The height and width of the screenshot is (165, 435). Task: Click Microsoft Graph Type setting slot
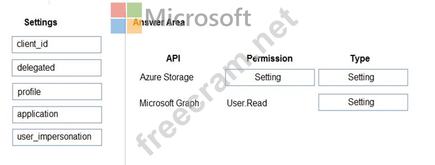pos(363,102)
